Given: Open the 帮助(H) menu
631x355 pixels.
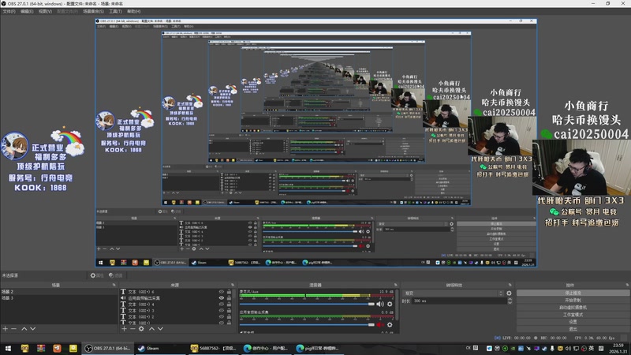Looking at the screenshot, I should [x=133, y=11].
